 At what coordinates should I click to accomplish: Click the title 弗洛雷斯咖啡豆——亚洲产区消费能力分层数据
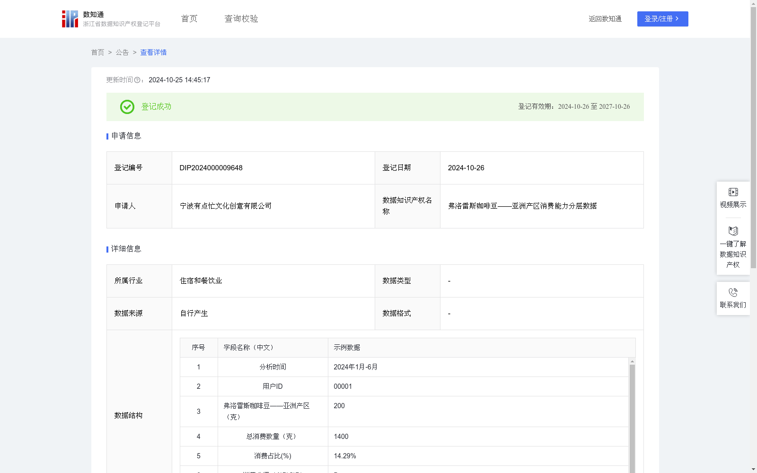(x=522, y=206)
